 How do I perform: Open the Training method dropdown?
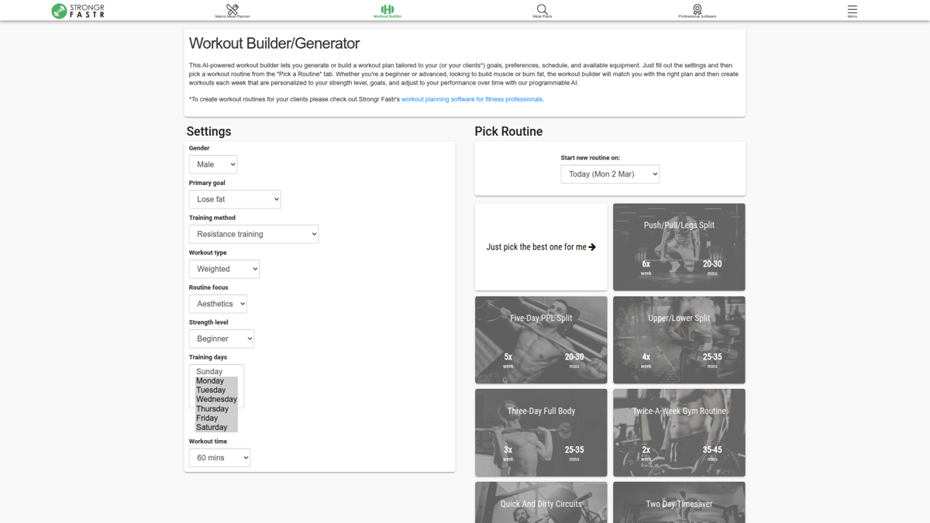click(253, 233)
